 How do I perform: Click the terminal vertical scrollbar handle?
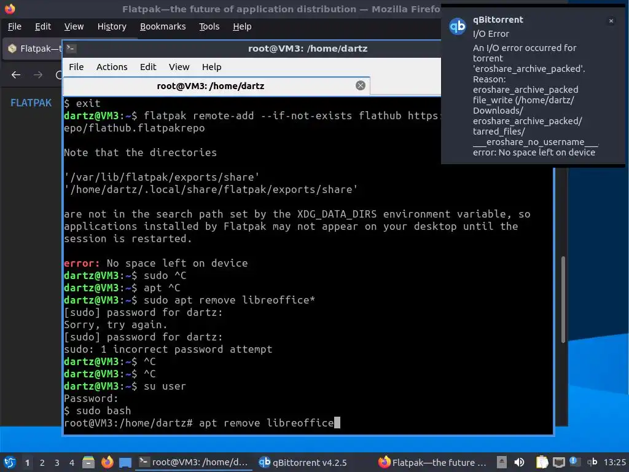(563, 299)
